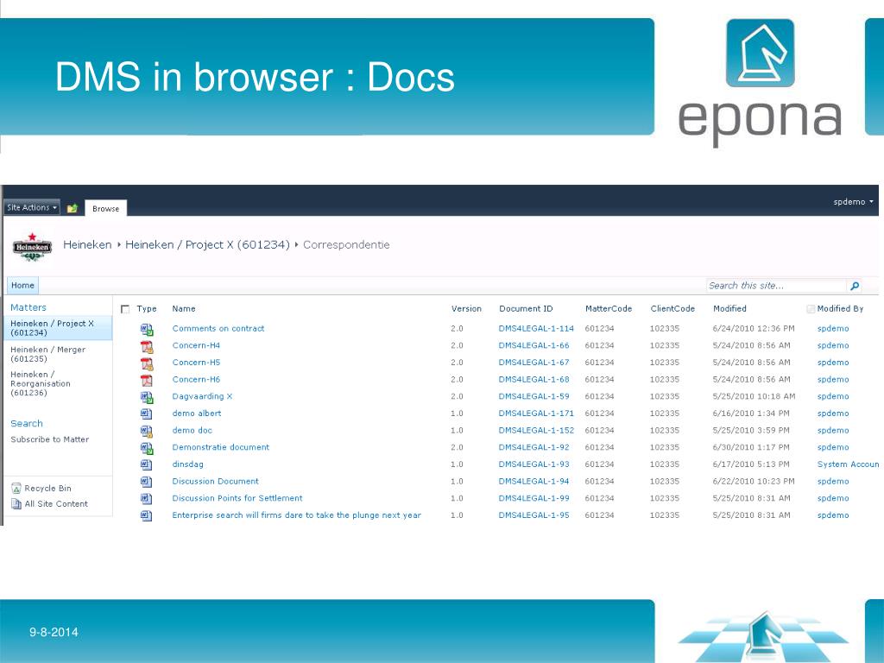Open the spdemo user menu
The image size is (884, 663).
(x=853, y=202)
